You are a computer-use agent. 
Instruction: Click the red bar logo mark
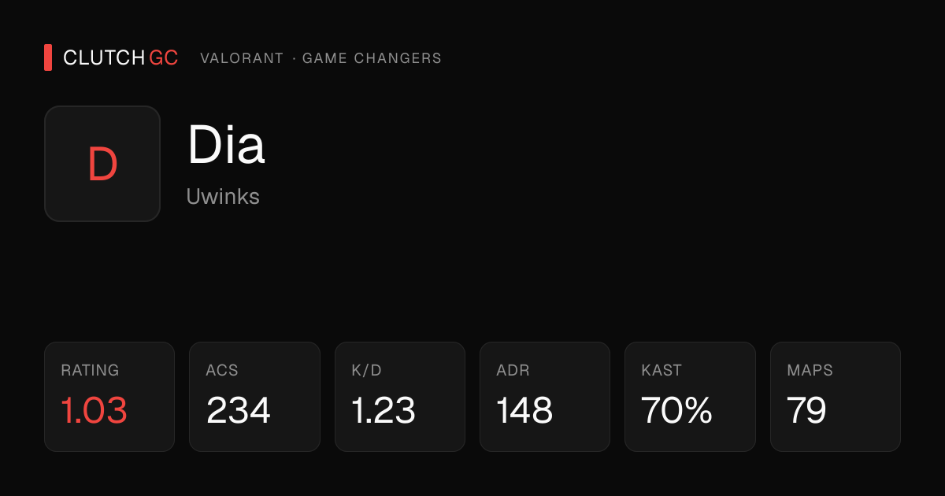click(x=48, y=57)
